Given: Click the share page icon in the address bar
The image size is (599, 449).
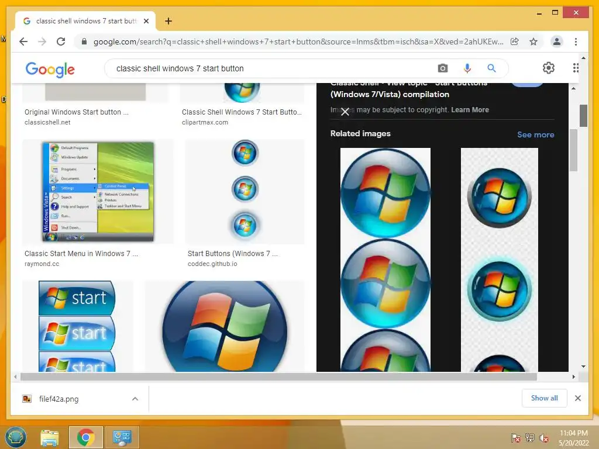Looking at the screenshot, I should click(515, 42).
